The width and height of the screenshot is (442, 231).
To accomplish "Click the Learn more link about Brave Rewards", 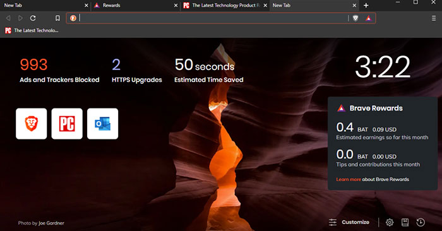I will point(349,179).
